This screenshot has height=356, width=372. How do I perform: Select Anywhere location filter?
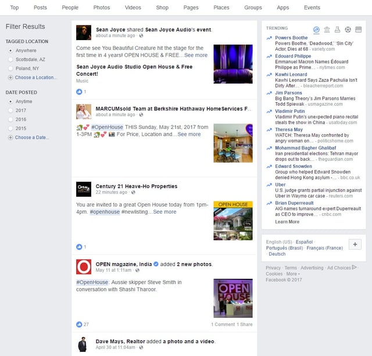[10, 51]
